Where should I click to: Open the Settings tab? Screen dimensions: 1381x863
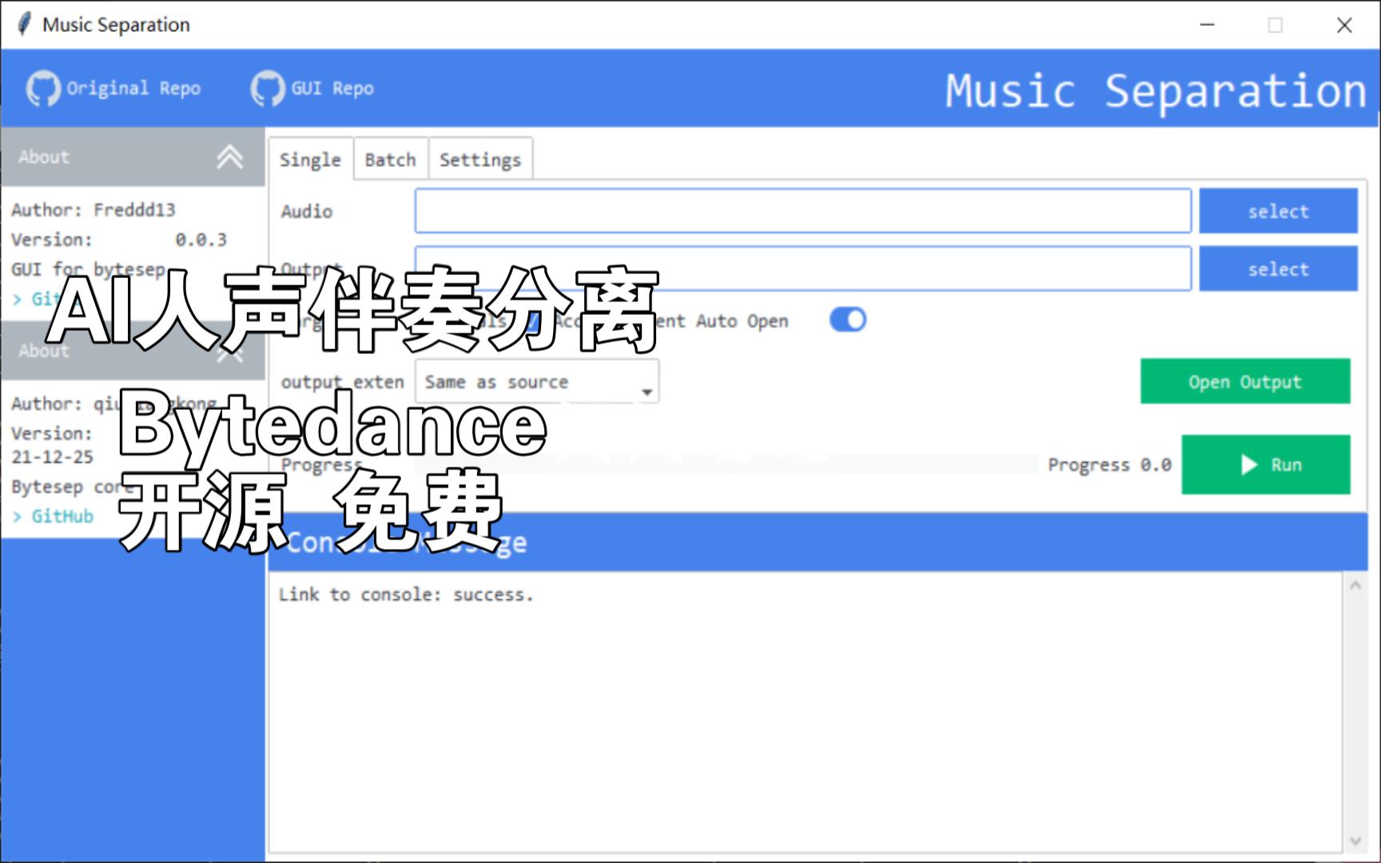480,160
